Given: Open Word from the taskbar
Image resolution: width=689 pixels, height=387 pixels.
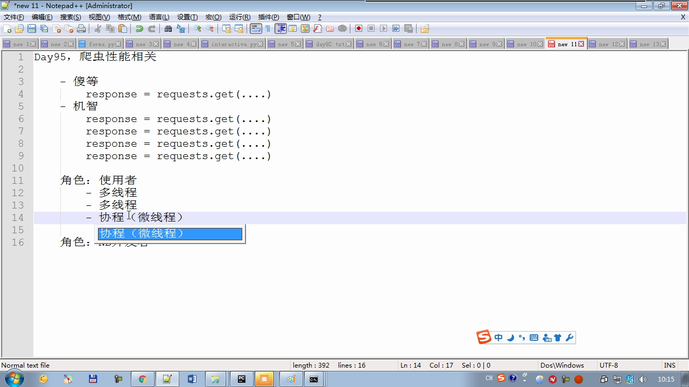Looking at the screenshot, I should click(x=192, y=379).
